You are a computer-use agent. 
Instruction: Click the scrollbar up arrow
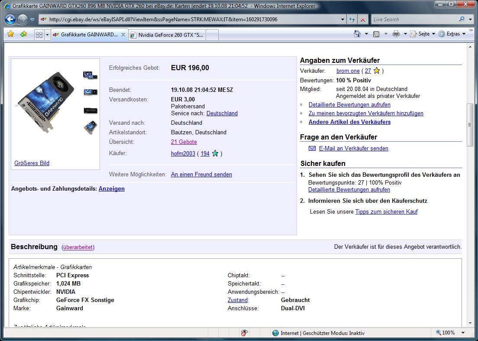pos(470,47)
